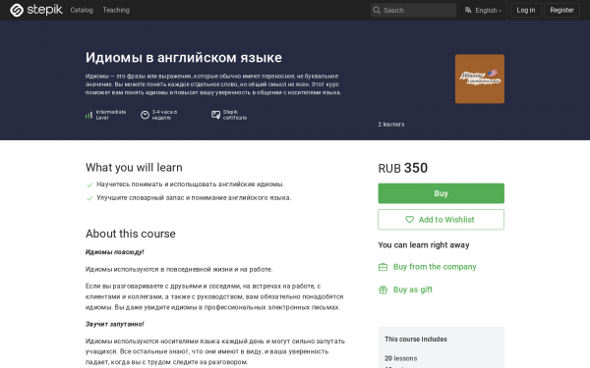
Task: Click the 20 lessons entry
Action: point(401,358)
